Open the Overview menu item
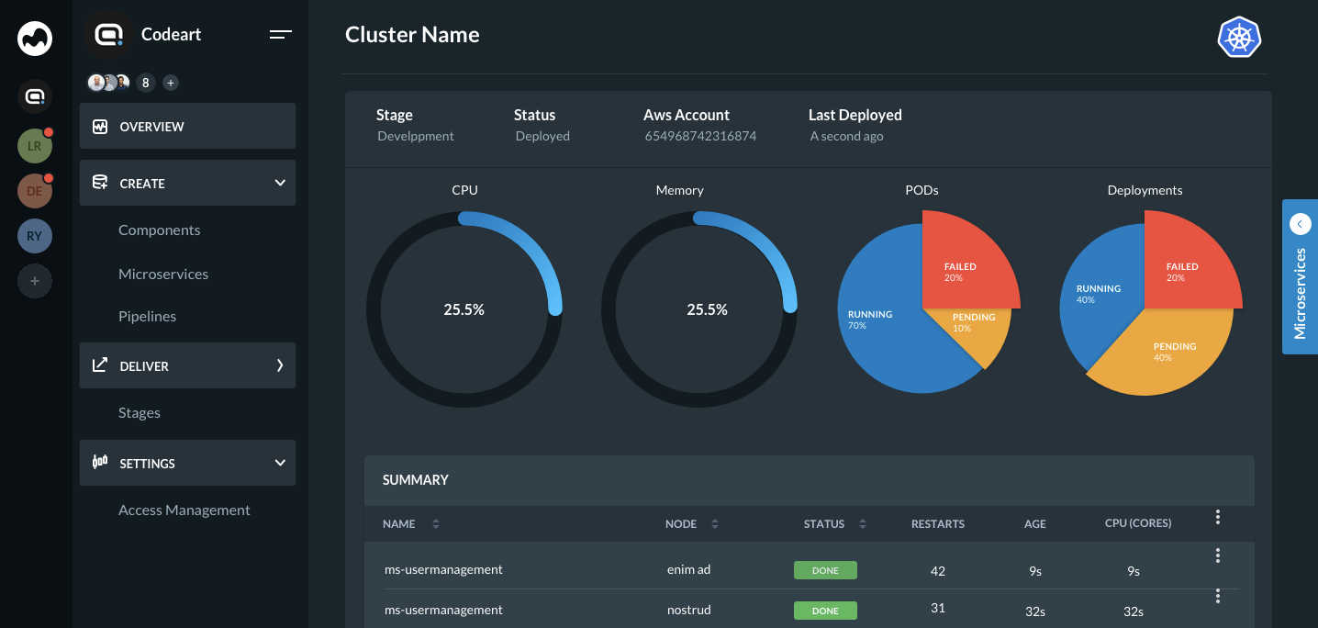The height and width of the screenshot is (628, 1318). pos(187,126)
